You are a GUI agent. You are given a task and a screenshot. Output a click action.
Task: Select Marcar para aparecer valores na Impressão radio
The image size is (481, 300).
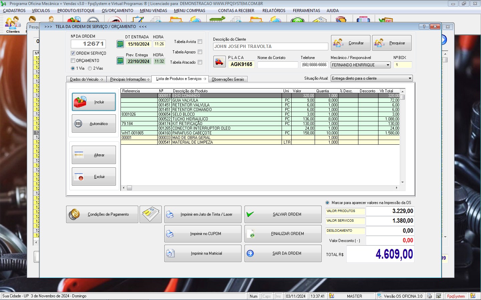[327, 203]
